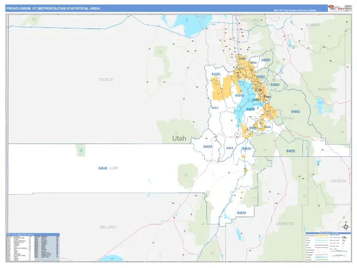
Task: Click ZIP code 84651 label
Action: pos(254,128)
